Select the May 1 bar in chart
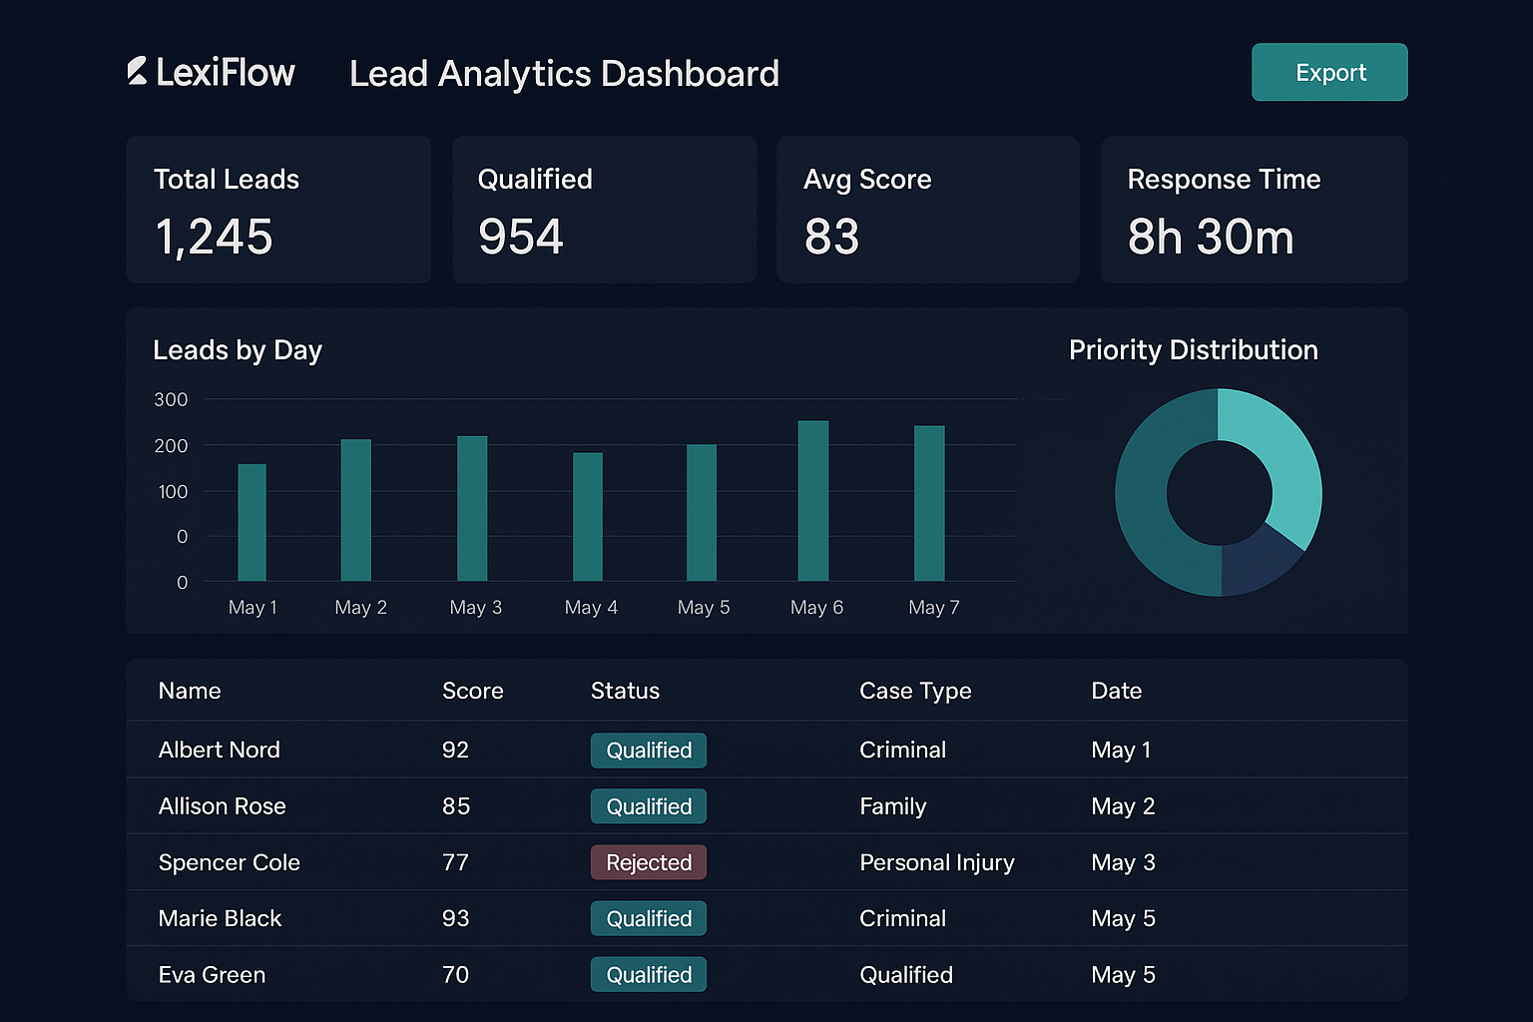 coord(253,522)
